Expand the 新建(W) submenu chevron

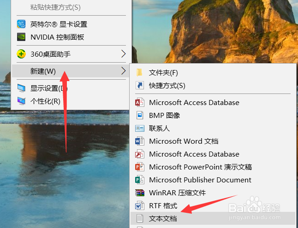(x=124, y=71)
